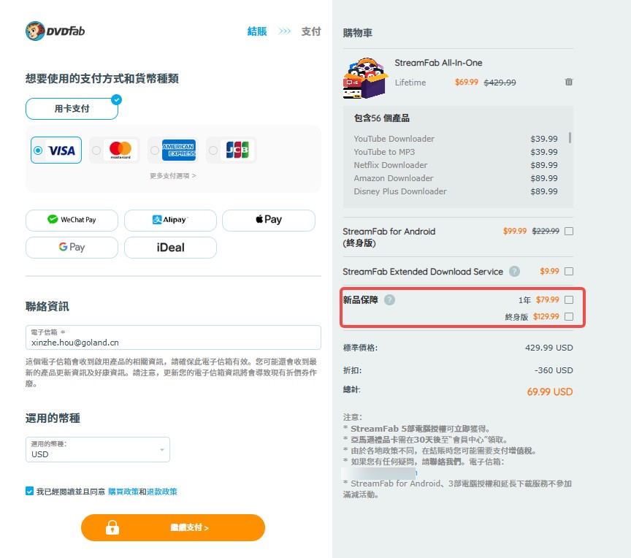
Task: Uncheck the 我已經閱讀並且同意 agreement checkbox
Action: pyautogui.click(x=29, y=491)
